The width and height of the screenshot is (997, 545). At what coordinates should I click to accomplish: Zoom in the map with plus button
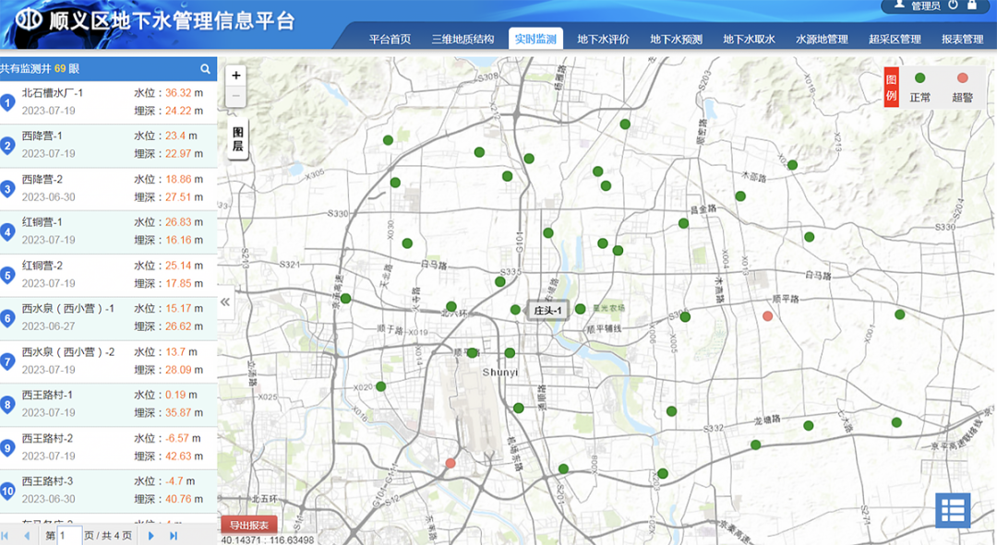236,76
